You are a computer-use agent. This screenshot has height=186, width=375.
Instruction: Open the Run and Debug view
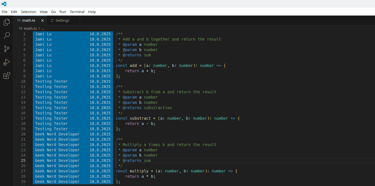click(x=7, y=62)
